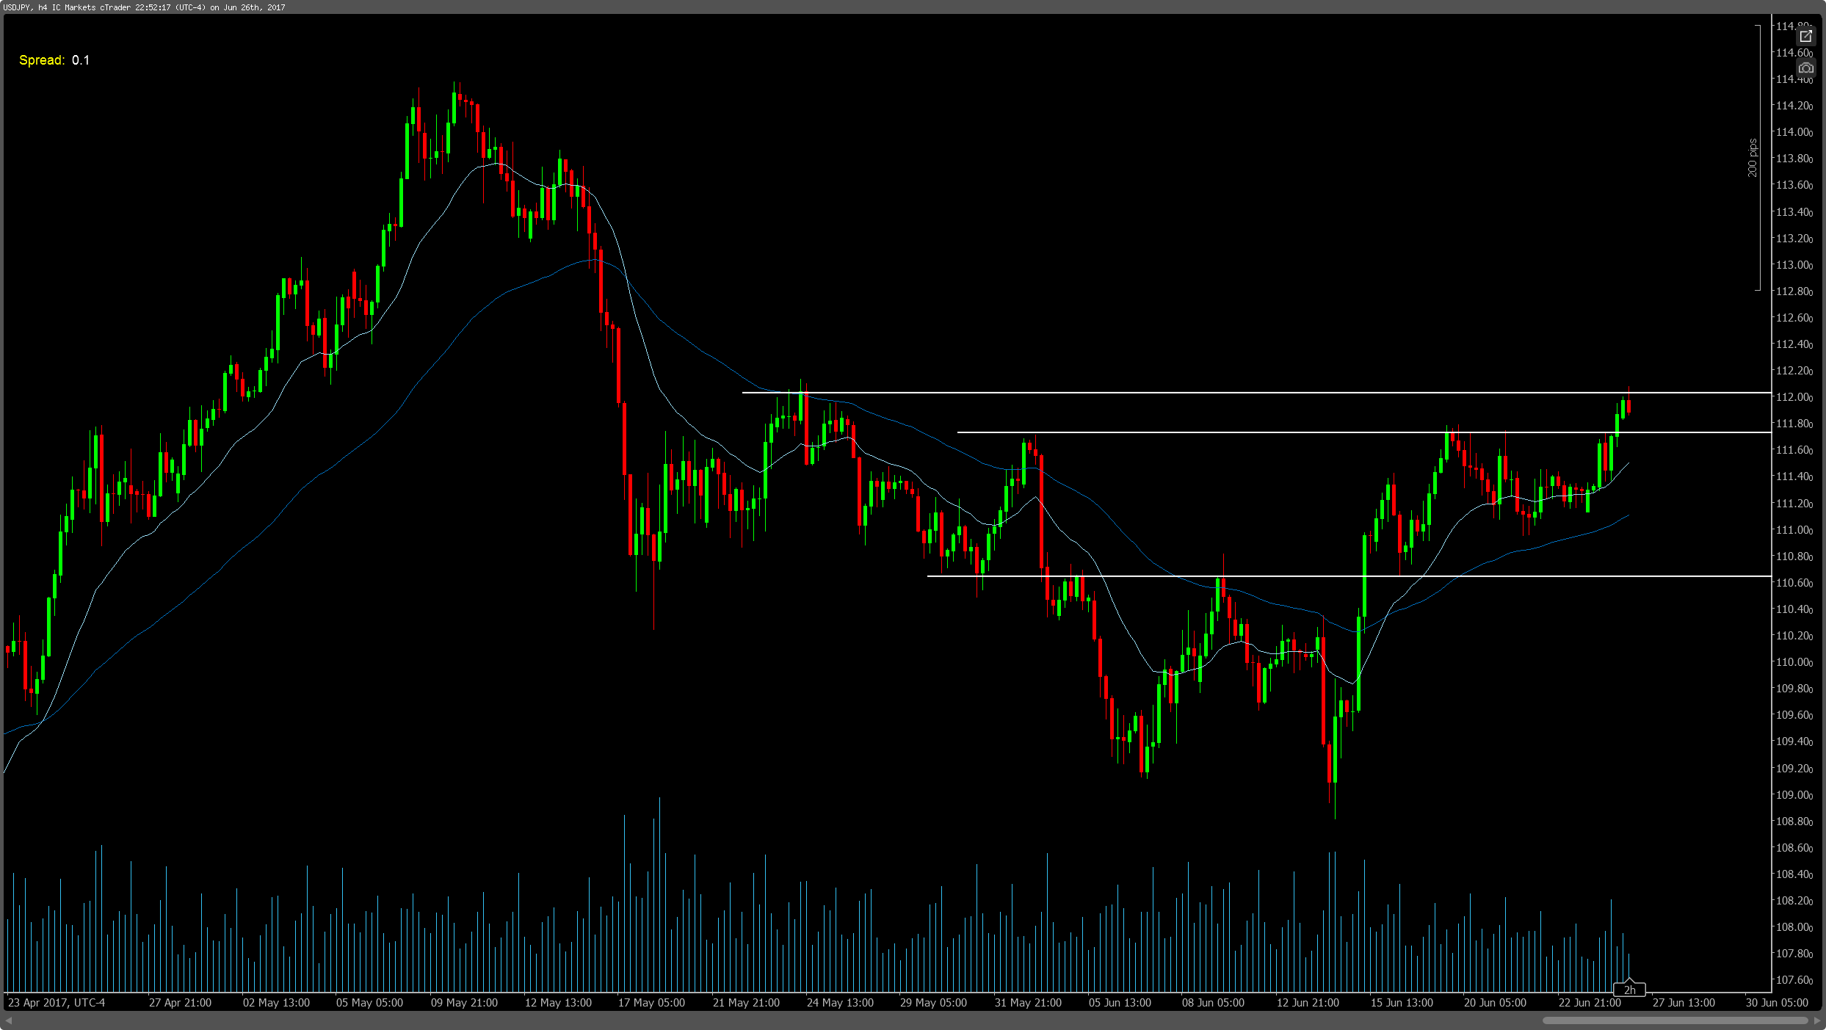This screenshot has width=1826, height=1030.
Task: Click the 17 May 05:00 time axis label
Action: pos(651,1003)
